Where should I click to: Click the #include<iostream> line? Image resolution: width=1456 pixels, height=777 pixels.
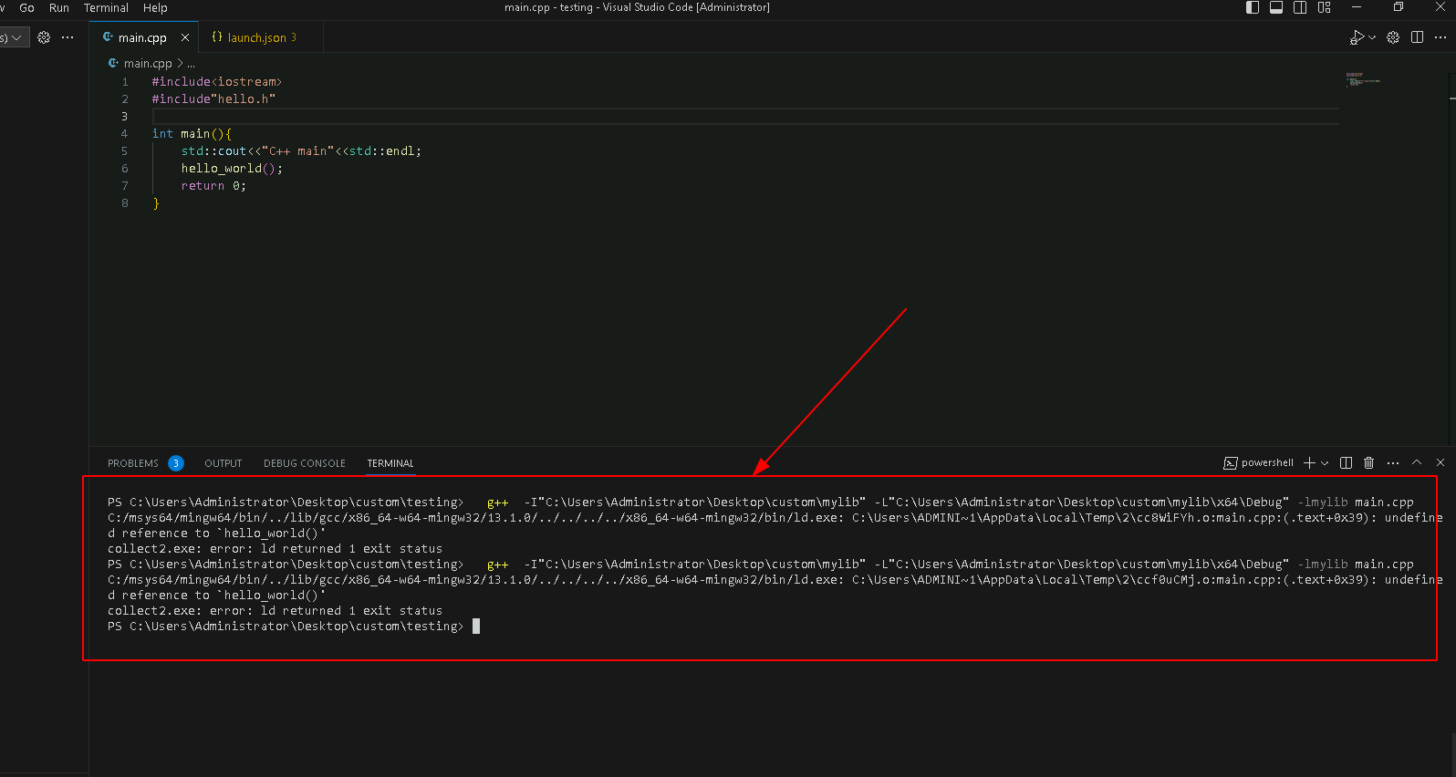pyautogui.click(x=217, y=82)
